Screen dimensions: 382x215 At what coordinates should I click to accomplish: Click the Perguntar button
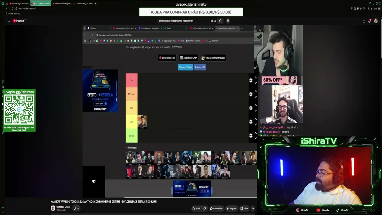point(232,209)
